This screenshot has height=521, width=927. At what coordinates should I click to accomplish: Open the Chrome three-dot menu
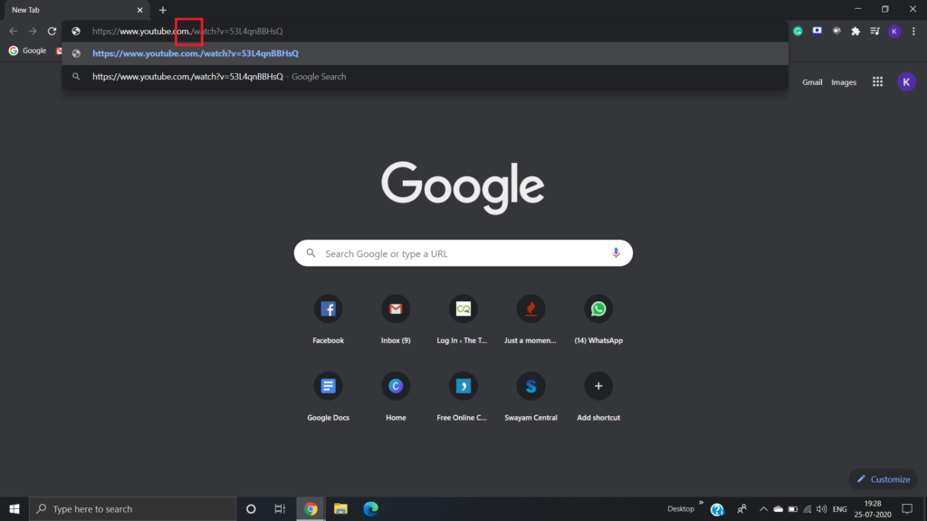913,32
